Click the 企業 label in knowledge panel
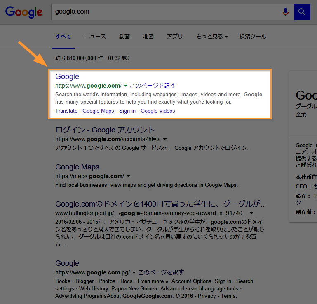 (x=301, y=115)
